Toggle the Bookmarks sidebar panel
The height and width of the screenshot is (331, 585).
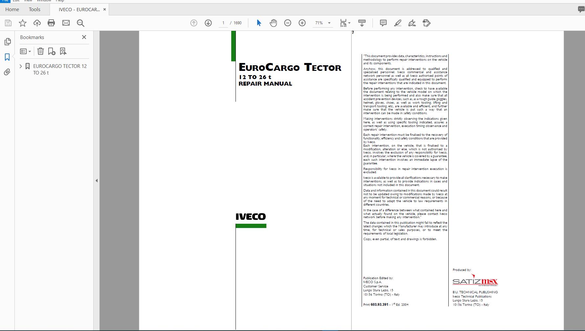click(x=7, y=57)
